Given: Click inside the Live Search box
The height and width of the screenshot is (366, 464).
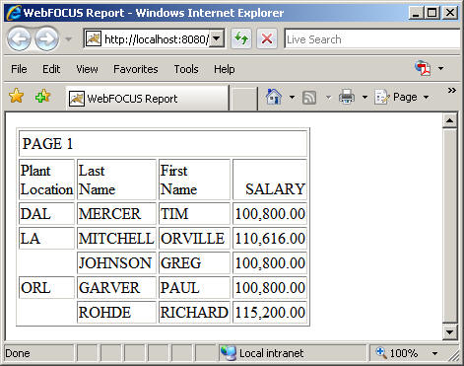Looking at the screenshot, I should pos(373,39).
